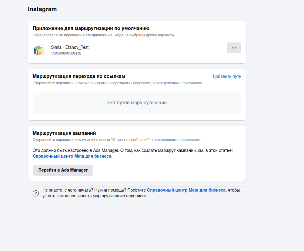Open Справочный центр Meta для бизнеса in campaign section
Image resolution: width=304 pixels, height=251 pixels.
pos(72,156)
